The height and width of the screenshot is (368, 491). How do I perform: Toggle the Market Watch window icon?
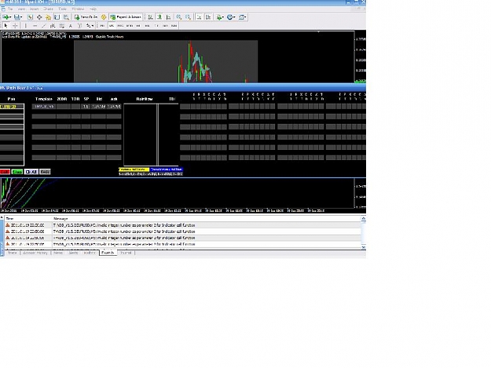31,17
